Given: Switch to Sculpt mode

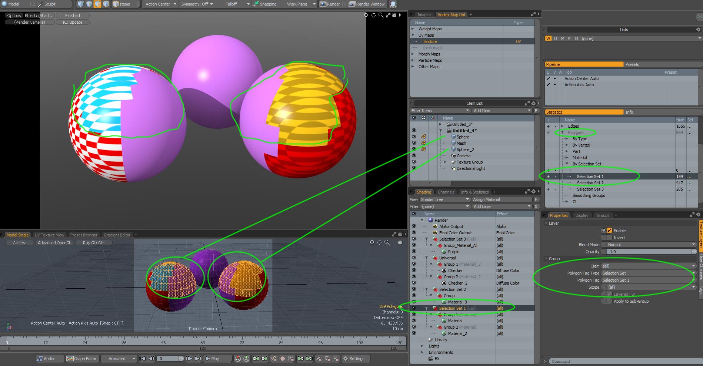Looking at the screenshot, I should [54, 4].
